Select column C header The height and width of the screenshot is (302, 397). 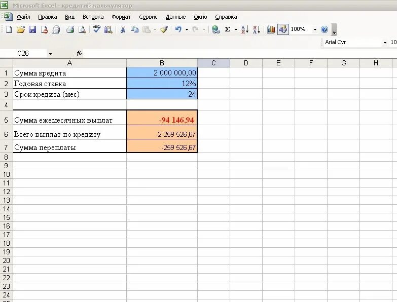(213, 63)
